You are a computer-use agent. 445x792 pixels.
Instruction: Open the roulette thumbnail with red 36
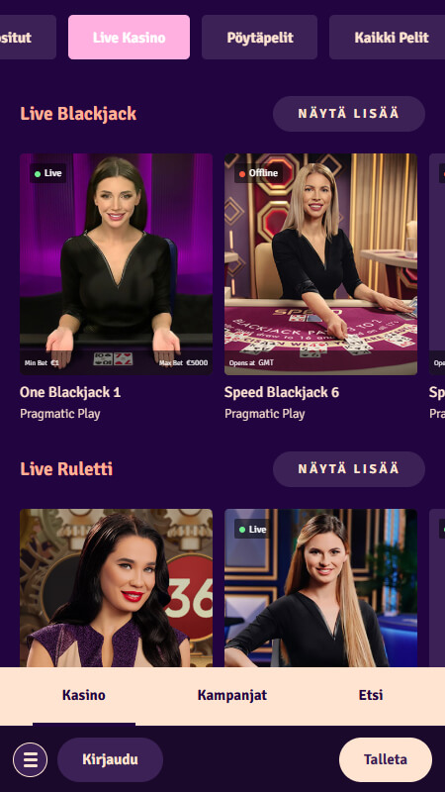click(x=116, y=588)
